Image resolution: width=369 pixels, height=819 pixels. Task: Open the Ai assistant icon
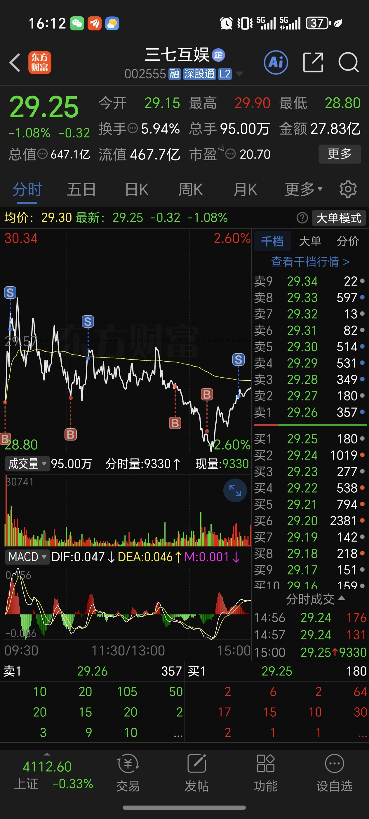pyautogui.click(x=276, y=62)
